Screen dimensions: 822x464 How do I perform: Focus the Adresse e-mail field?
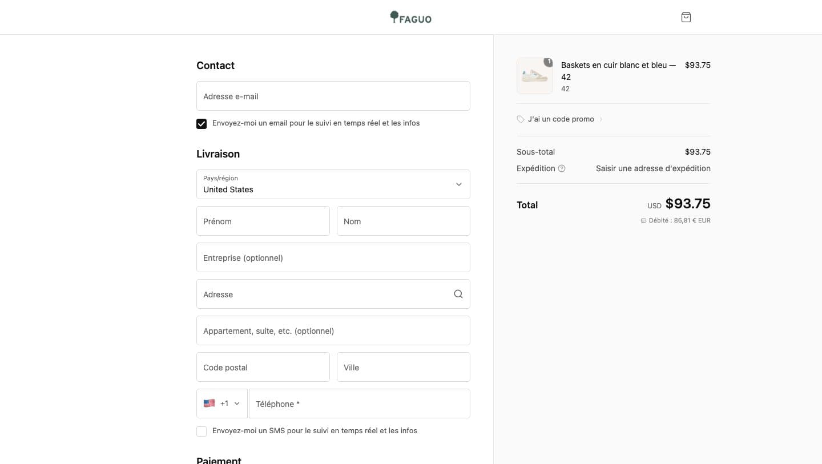333,96
